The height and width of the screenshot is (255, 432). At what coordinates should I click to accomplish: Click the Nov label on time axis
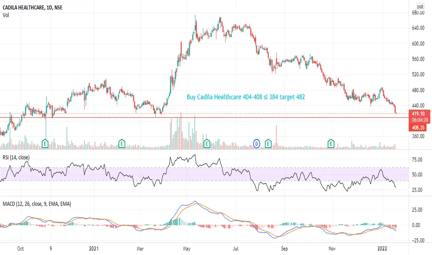point(332,249)
